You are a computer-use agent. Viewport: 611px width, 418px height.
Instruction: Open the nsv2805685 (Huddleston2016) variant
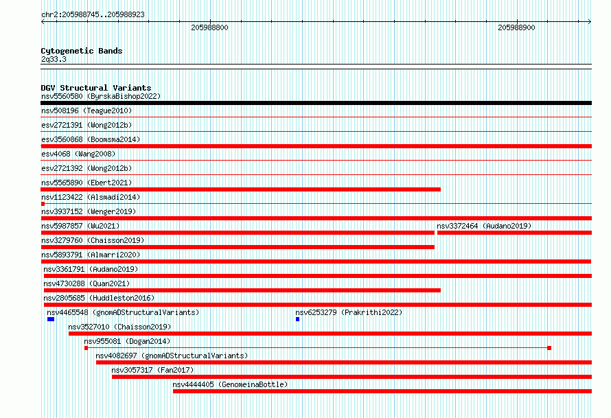99,298
